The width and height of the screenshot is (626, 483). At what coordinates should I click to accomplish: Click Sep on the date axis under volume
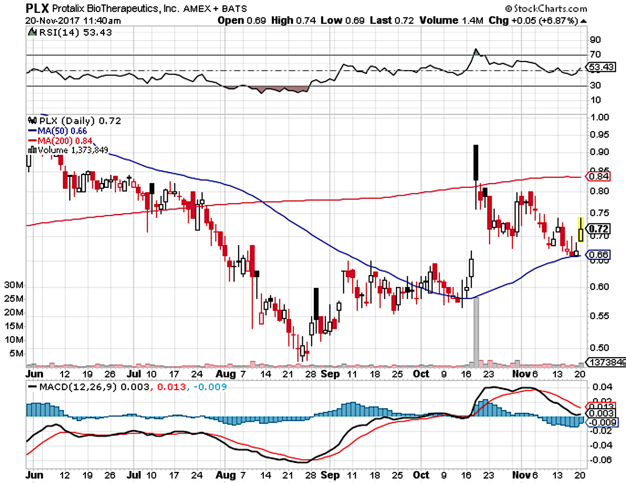[330, 374]
